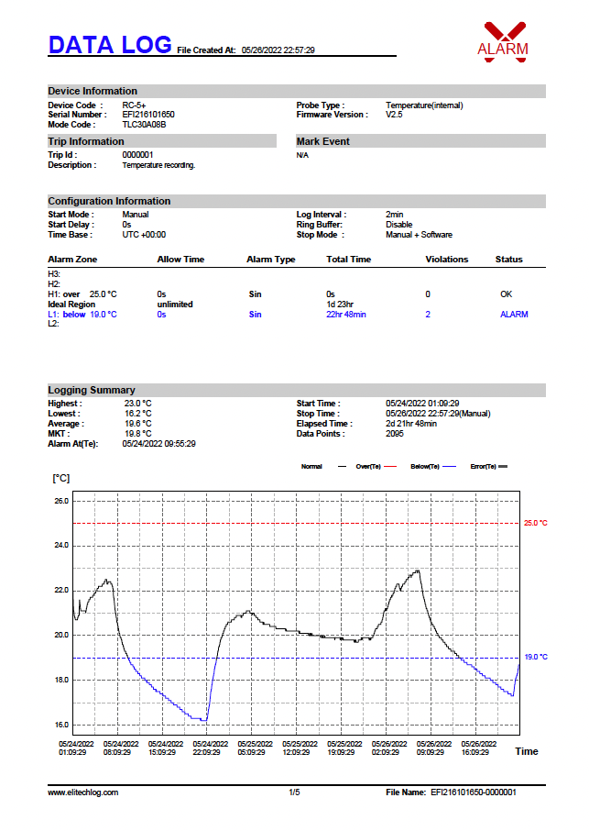Click the Alarm Type column header
Viewport: 589px width, 831px height.
coord(271,260)
